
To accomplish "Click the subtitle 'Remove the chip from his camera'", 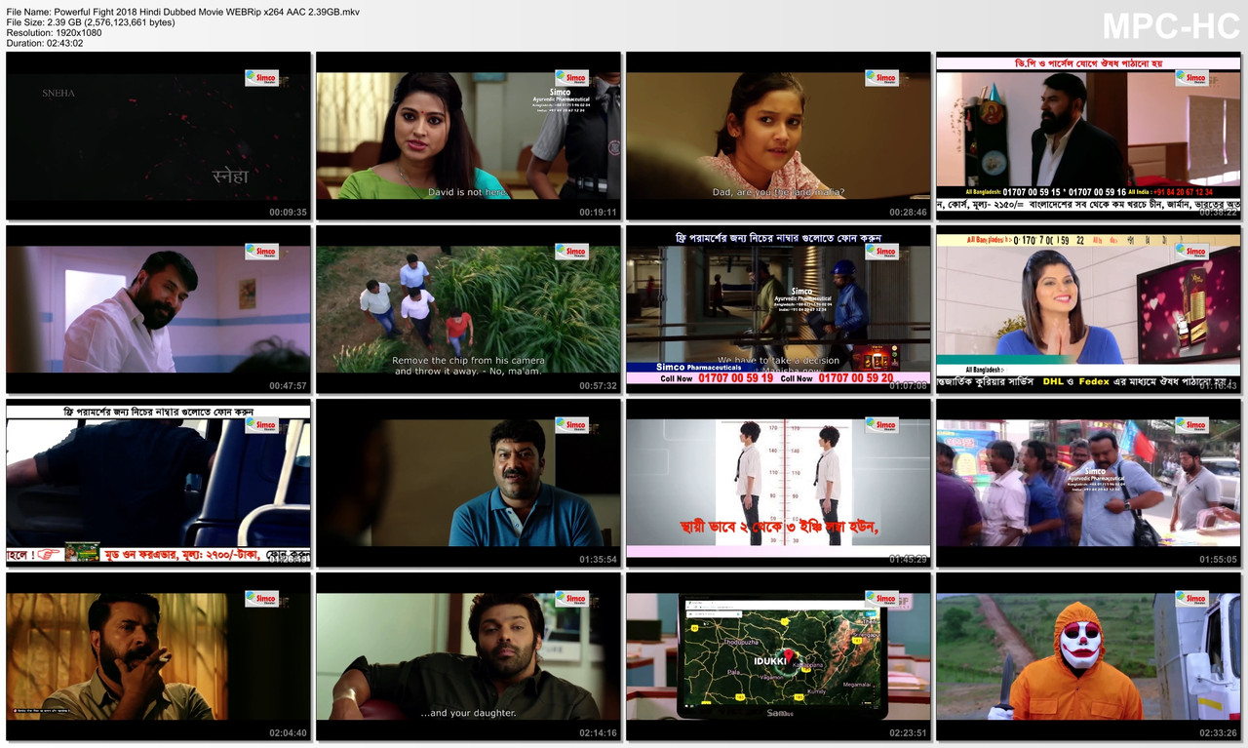I will pos(468,360).
